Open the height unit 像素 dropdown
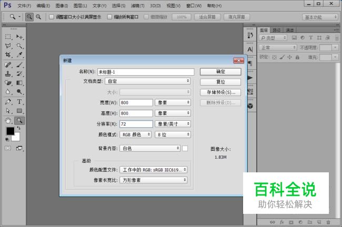 [x=173, y=113]
